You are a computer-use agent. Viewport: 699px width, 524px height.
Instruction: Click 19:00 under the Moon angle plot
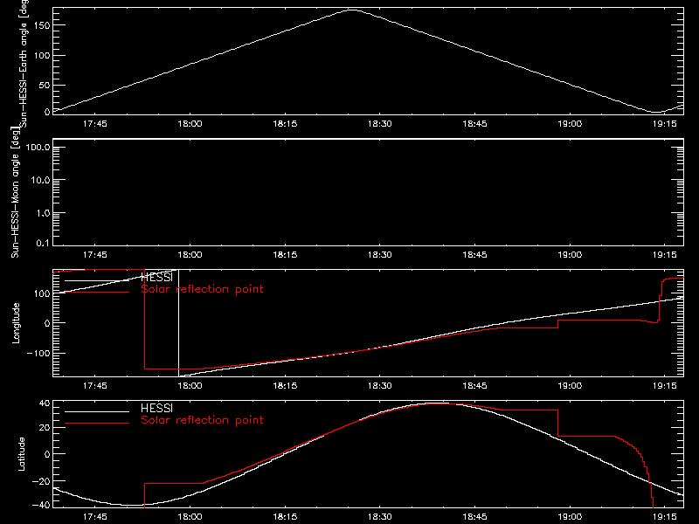(570, 255)
